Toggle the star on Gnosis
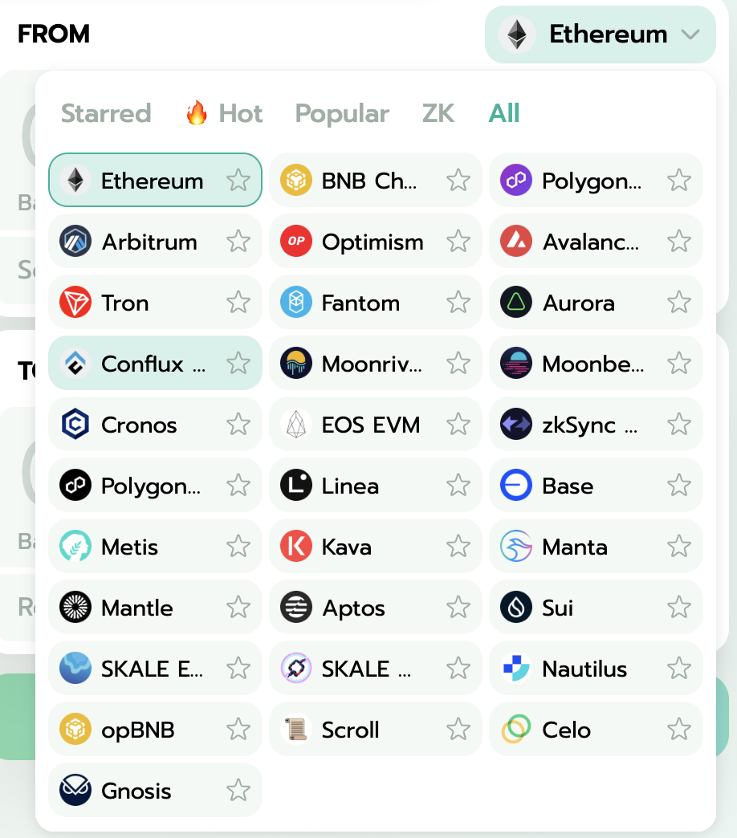Screen dimensions: 737x838 [238, 790]
